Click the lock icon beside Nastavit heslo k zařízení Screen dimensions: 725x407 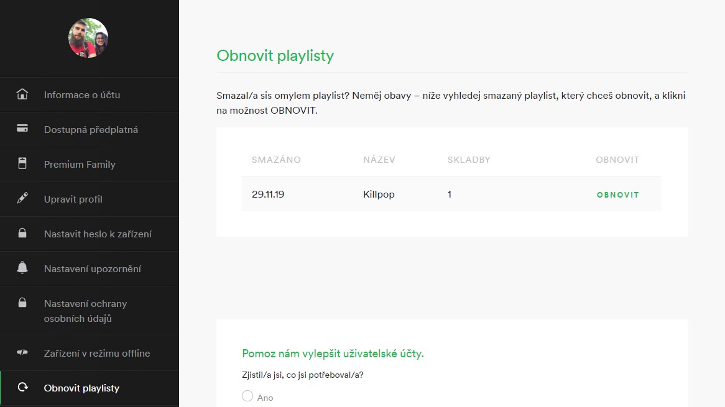(x=22, y=233)
